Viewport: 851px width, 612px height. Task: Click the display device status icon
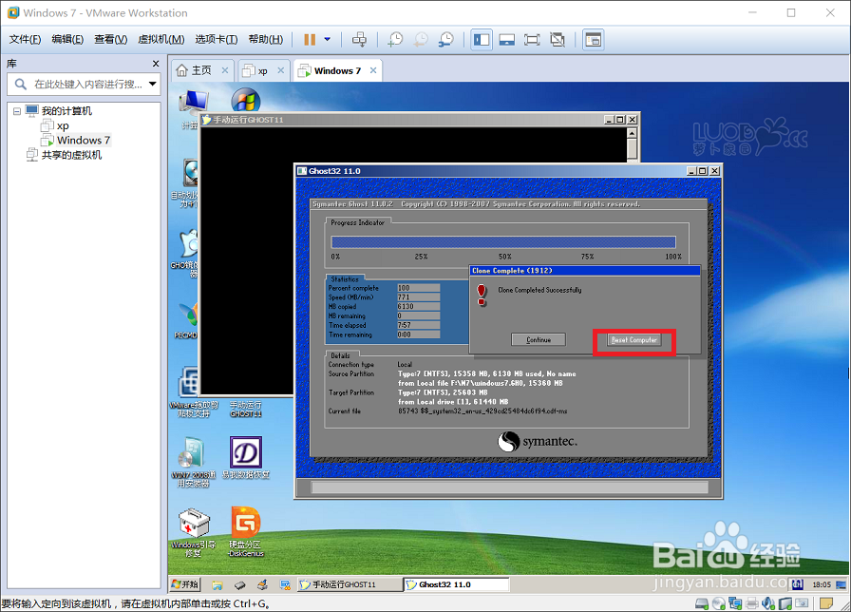click(x=802, y=603)
